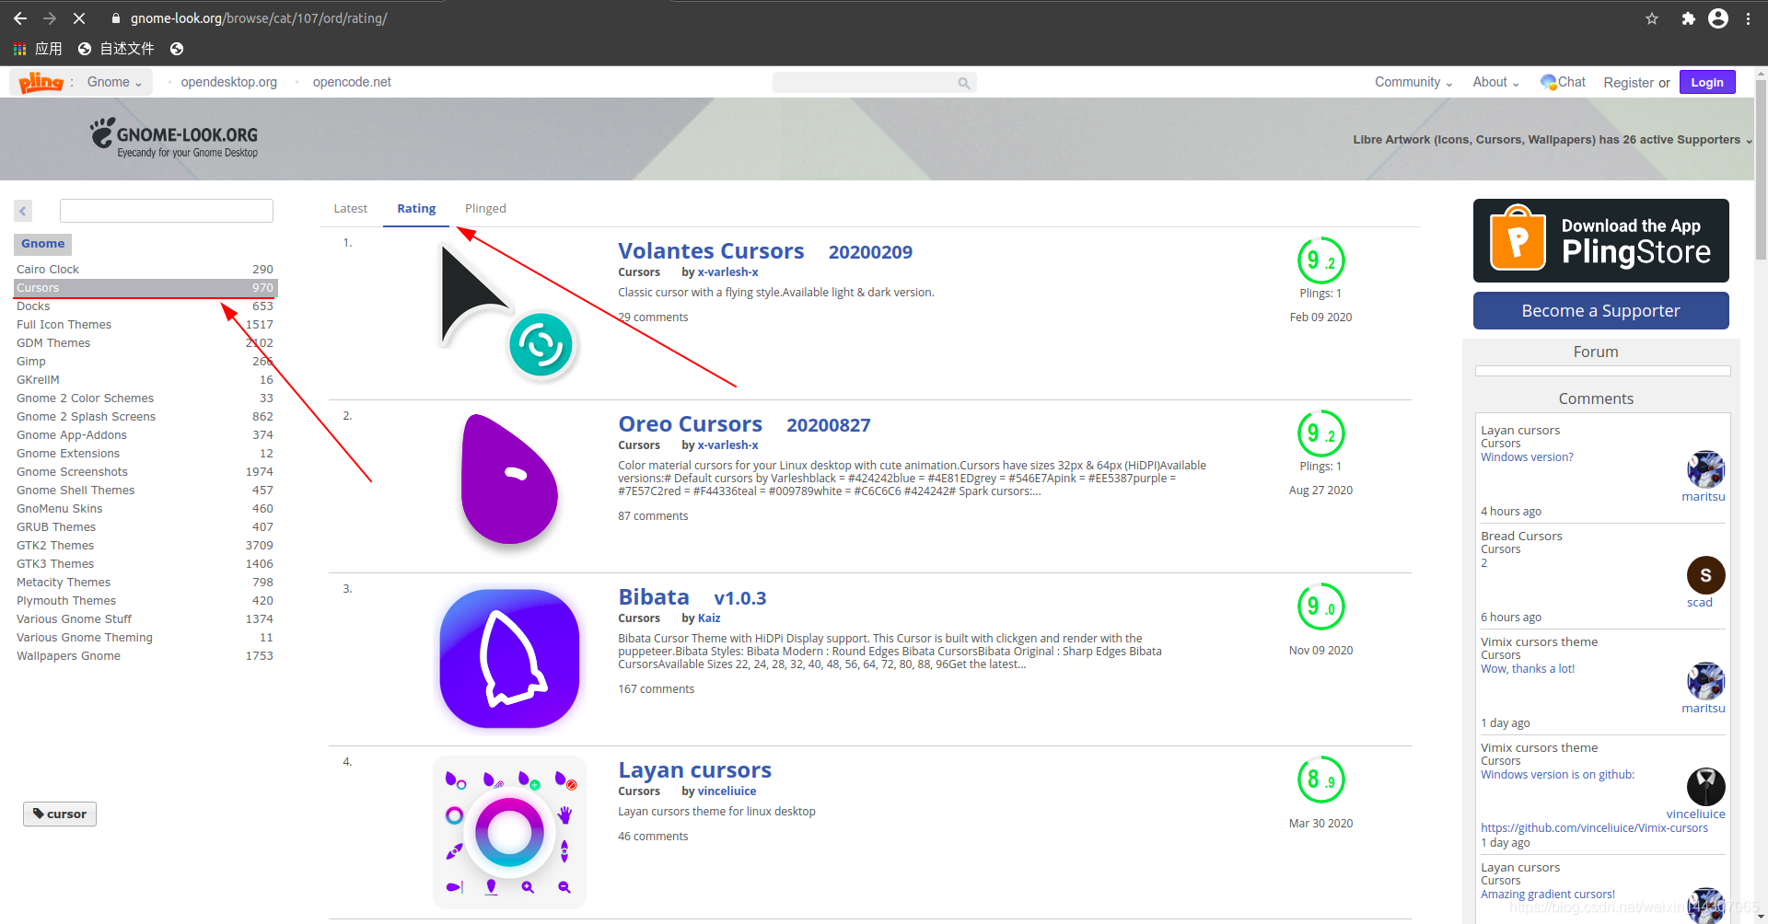Click Become a Supporter button

pyautogui.click(x=1600, y=311)
